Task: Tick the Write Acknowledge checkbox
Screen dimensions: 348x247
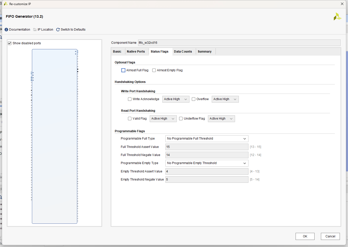Action: [130, 99]
